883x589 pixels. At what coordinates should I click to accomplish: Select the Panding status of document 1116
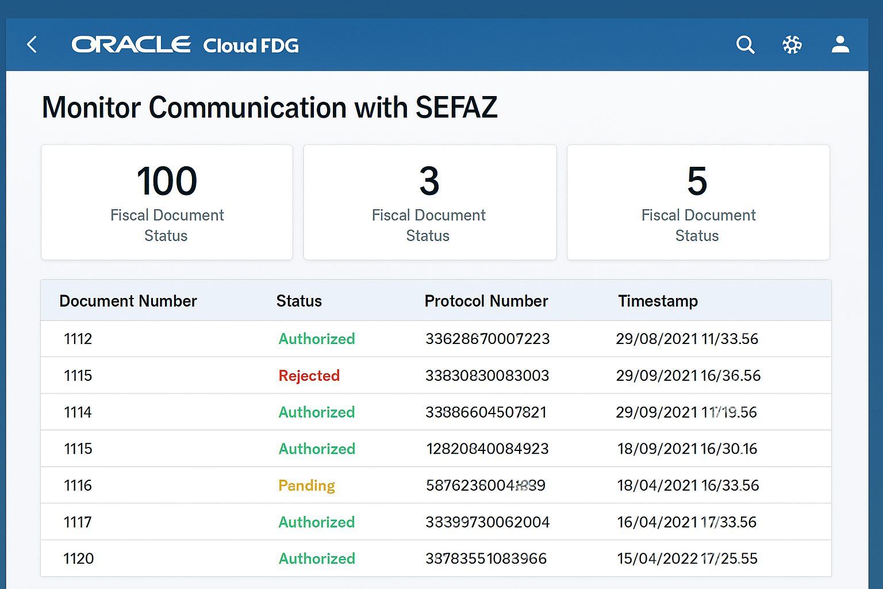(306, 485)
